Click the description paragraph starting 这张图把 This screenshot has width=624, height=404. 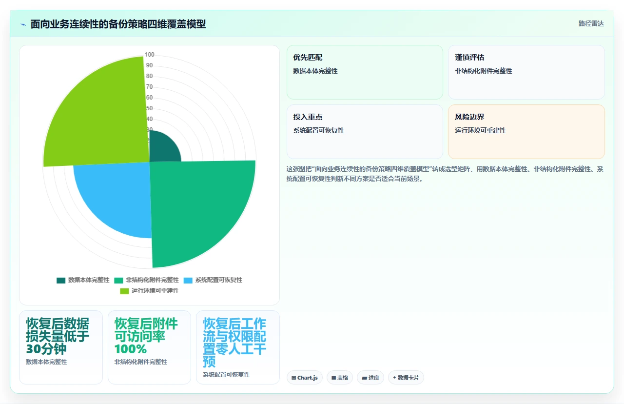pos(446,174)
